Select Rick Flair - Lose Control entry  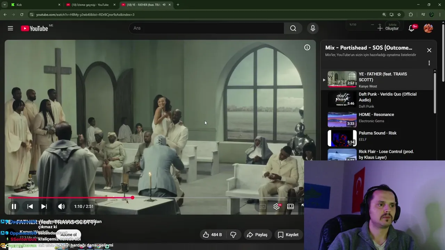click(x=378, y=154)
